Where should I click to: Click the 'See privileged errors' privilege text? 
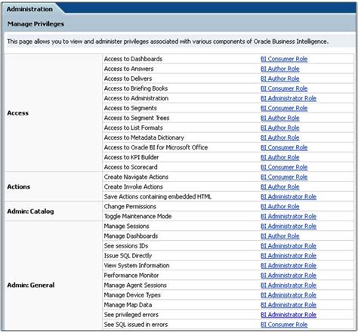(131, 314)
